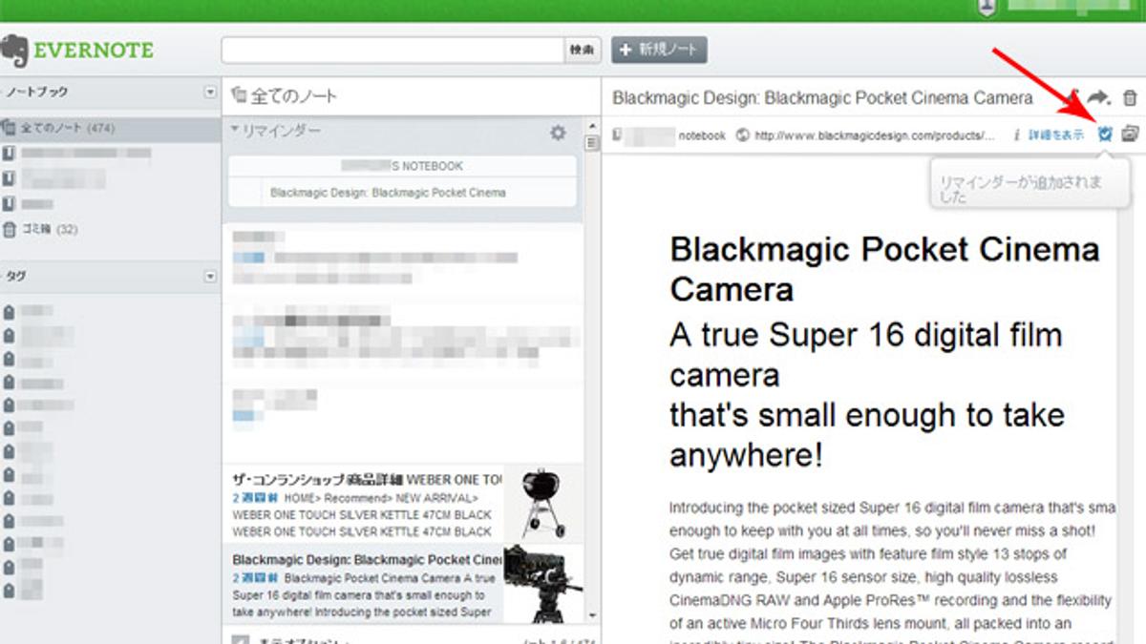Viewport: 1146px width, 644px height.
Task: Open the ノートブック panel dropdown arrow
Action: [210, 93]
